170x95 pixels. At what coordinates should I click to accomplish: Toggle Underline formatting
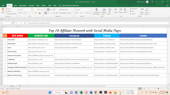tap(25, 13)
